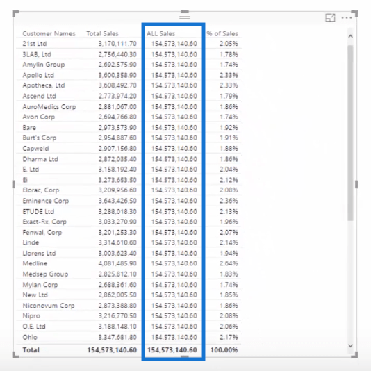Select Total Sales value 2,688,361.60
Image resolution: width=371 pixels, height=371 pixels.
(117, 285)
